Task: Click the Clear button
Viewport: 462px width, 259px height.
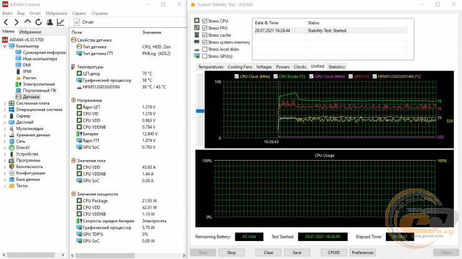Action: click(x=268, y=253)
